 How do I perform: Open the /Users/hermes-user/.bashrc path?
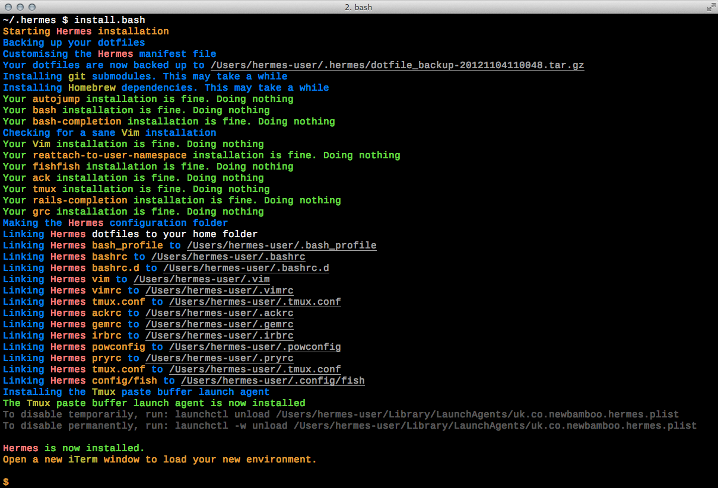tap(228, 257)
